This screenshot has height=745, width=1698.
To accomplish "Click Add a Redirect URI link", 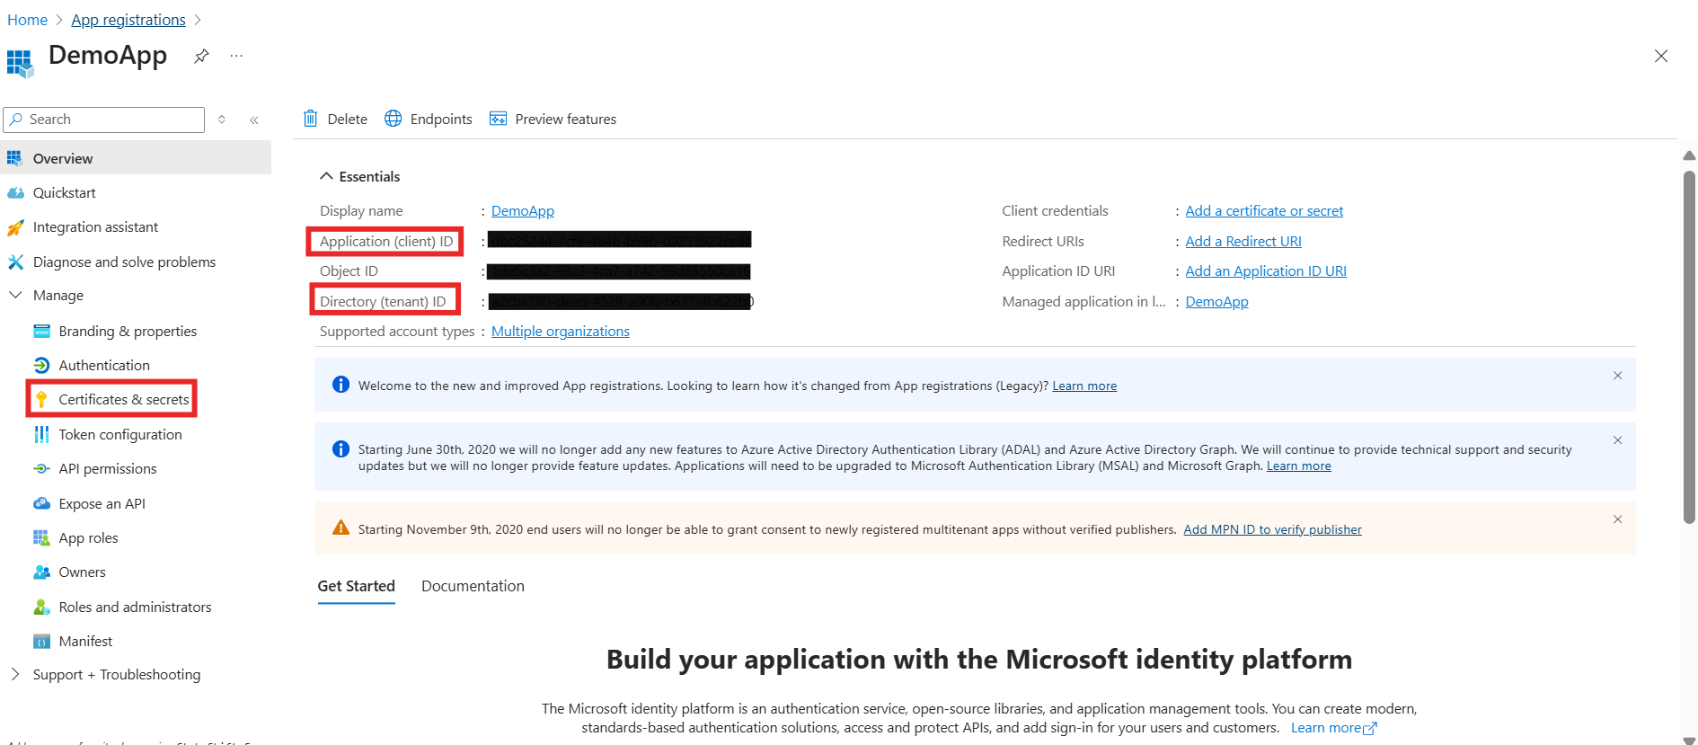I will point(1243,242).
